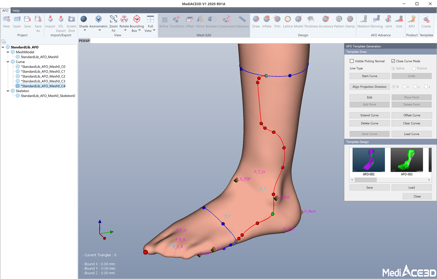This screenshot has width=437, height=279.
Task: Click the New project icon
Action: 7,19
